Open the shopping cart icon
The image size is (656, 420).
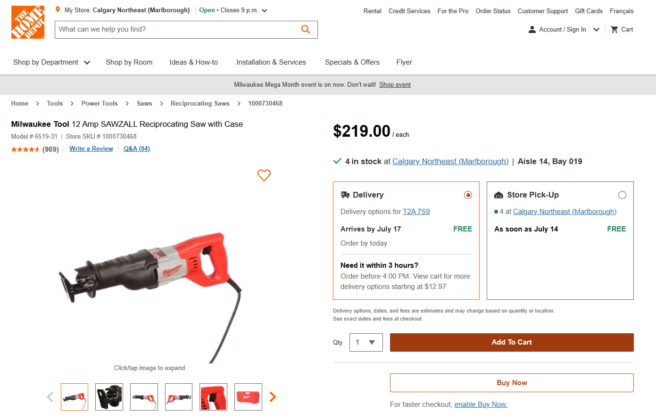pos(614,29)
